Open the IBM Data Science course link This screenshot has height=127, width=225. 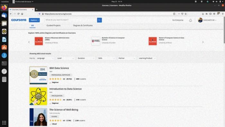59,68
